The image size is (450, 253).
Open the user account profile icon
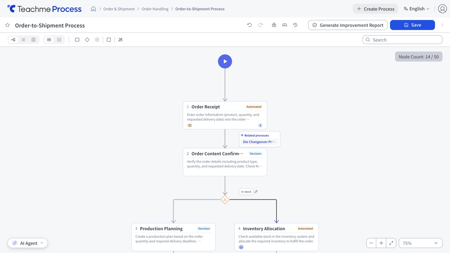coord(442,9)
